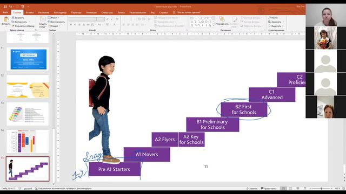
Task: Open the Анимация ribbon tab
Action: pos(91,12)
